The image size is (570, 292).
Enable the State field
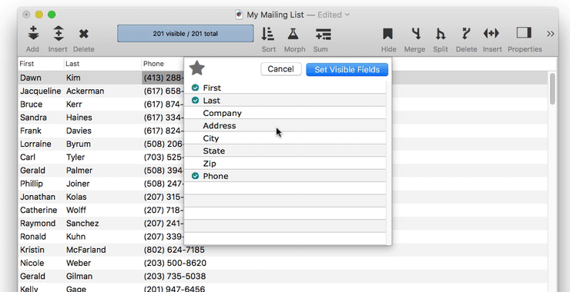click(285, 151)
